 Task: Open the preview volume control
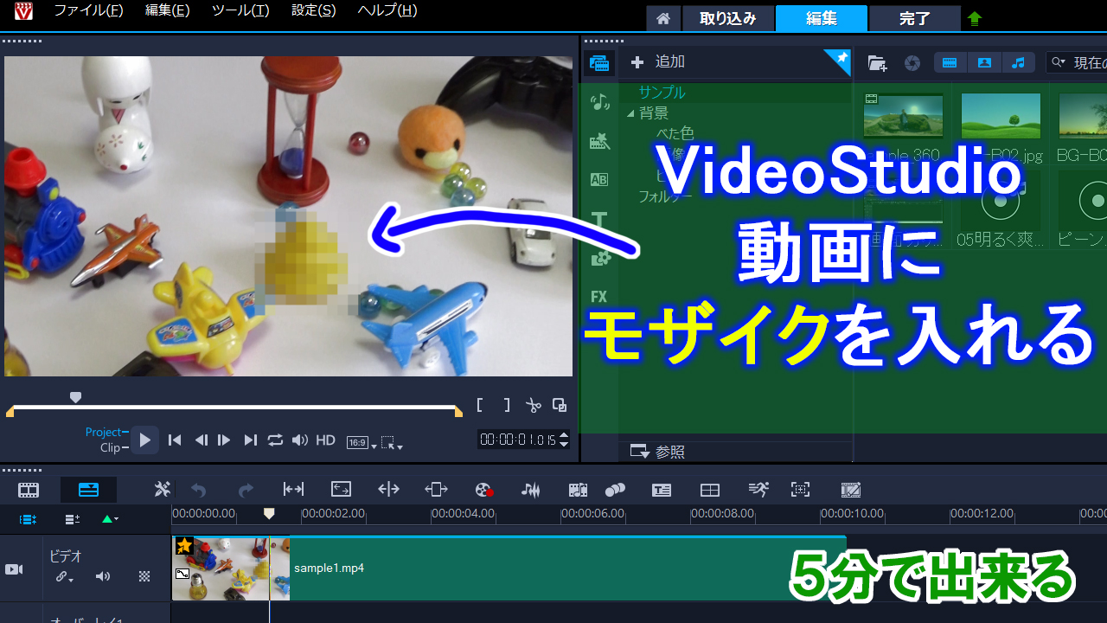coord(300,440)
